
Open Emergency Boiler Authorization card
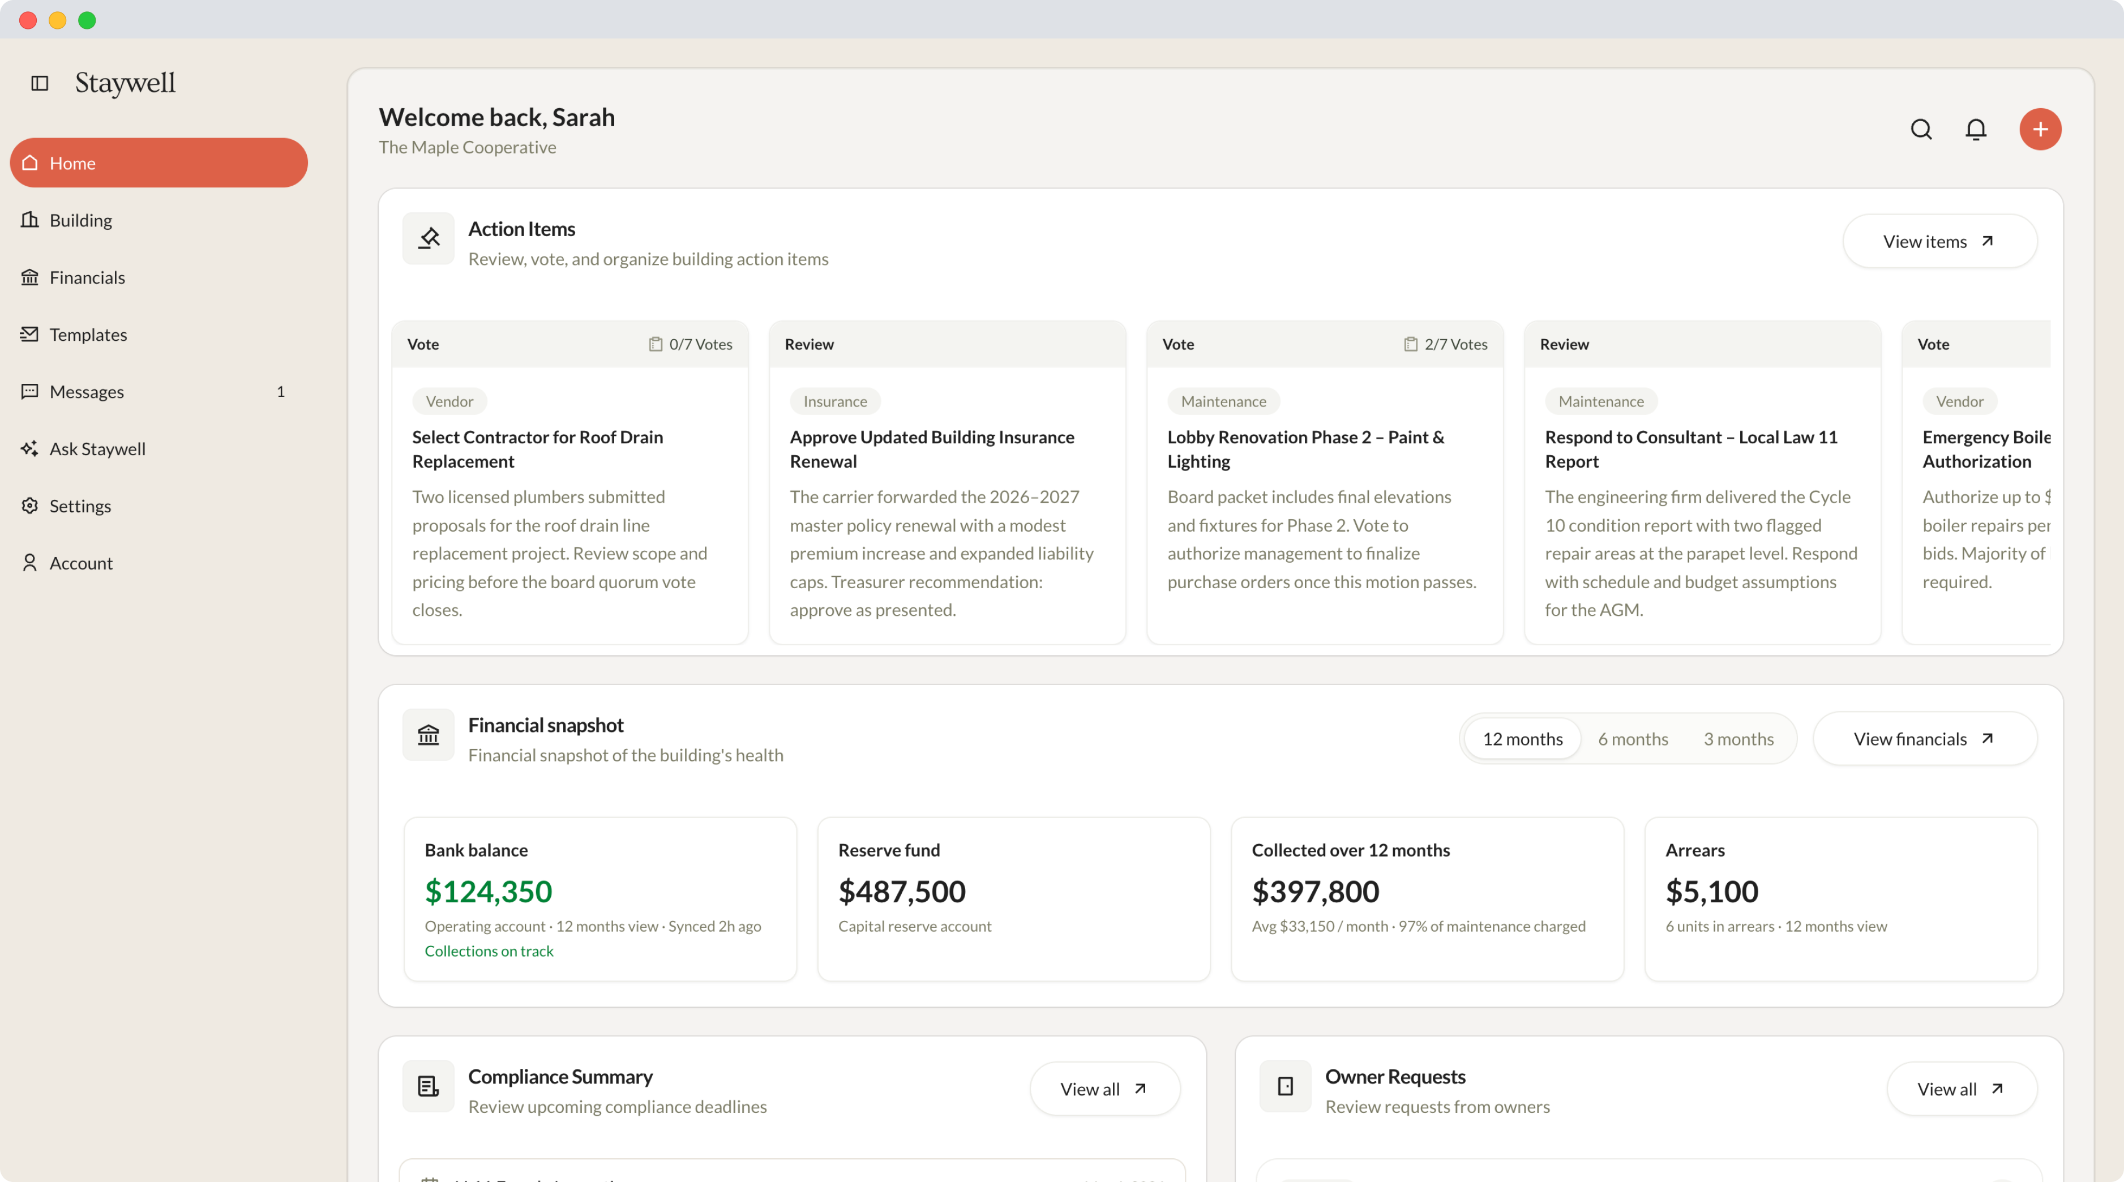click(1976, 483)
